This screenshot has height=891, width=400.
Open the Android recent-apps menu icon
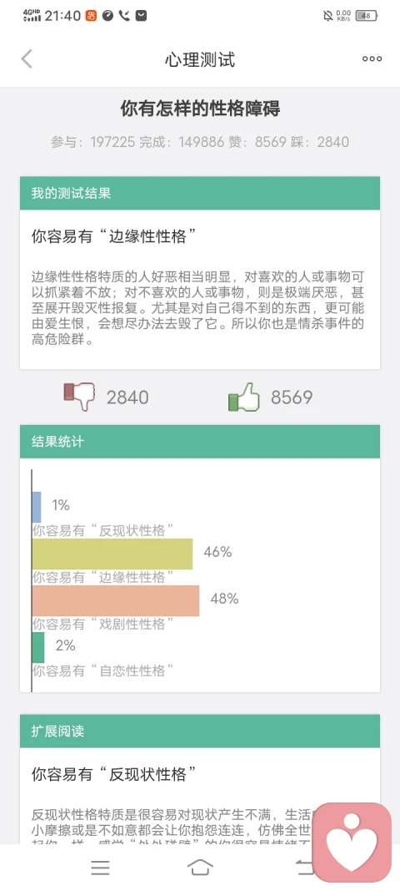(101, 867)
